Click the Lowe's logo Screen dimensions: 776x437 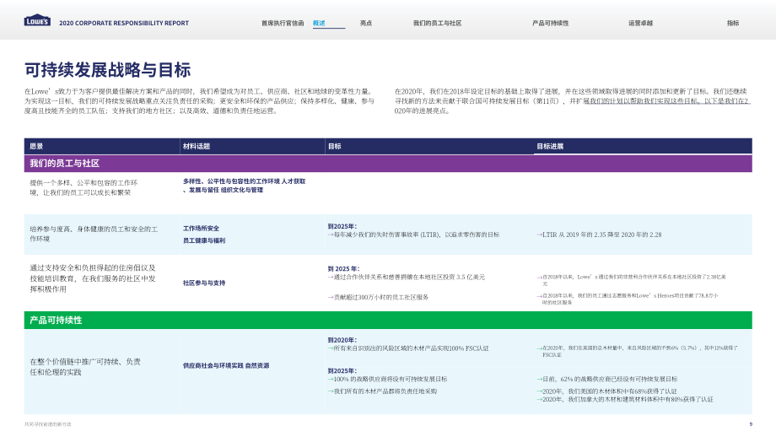click(x=37, y=20)
